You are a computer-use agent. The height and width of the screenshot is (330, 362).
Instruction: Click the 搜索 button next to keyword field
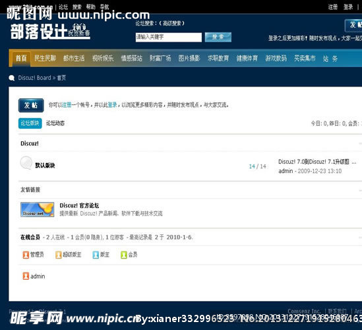click(218, 37)
